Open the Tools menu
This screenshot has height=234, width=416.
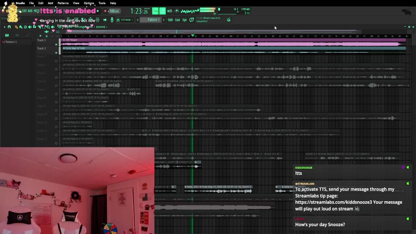102,3
